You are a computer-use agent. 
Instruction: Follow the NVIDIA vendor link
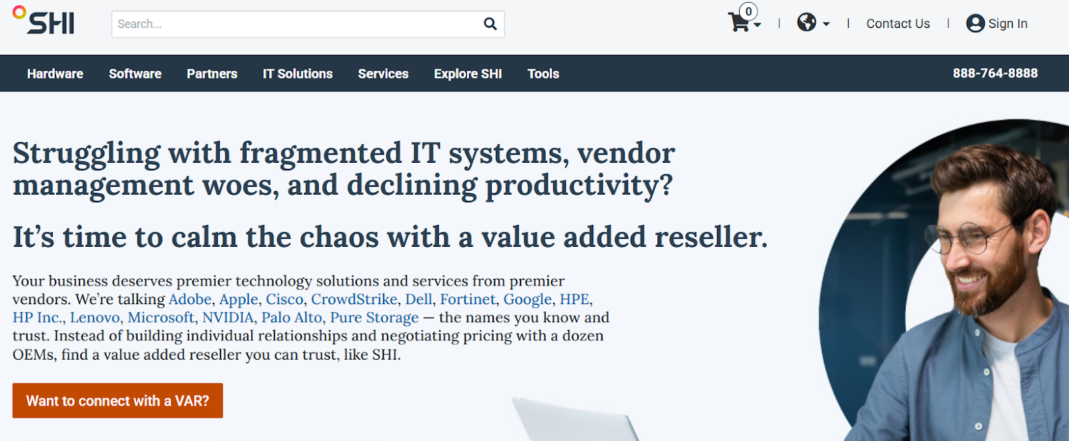(228, 318)
